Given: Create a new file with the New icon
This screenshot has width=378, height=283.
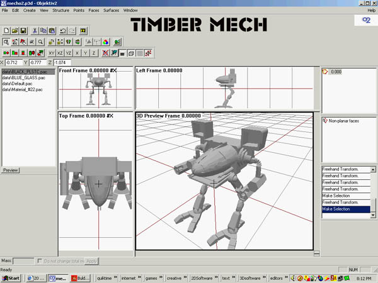Looking at the screenshot, I should (x=6, y=31).
